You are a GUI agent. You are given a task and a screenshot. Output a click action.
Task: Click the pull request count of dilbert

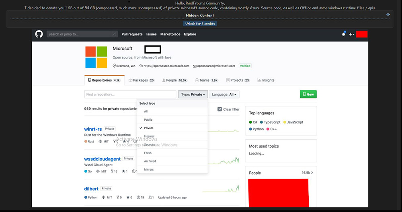[151, 198]
